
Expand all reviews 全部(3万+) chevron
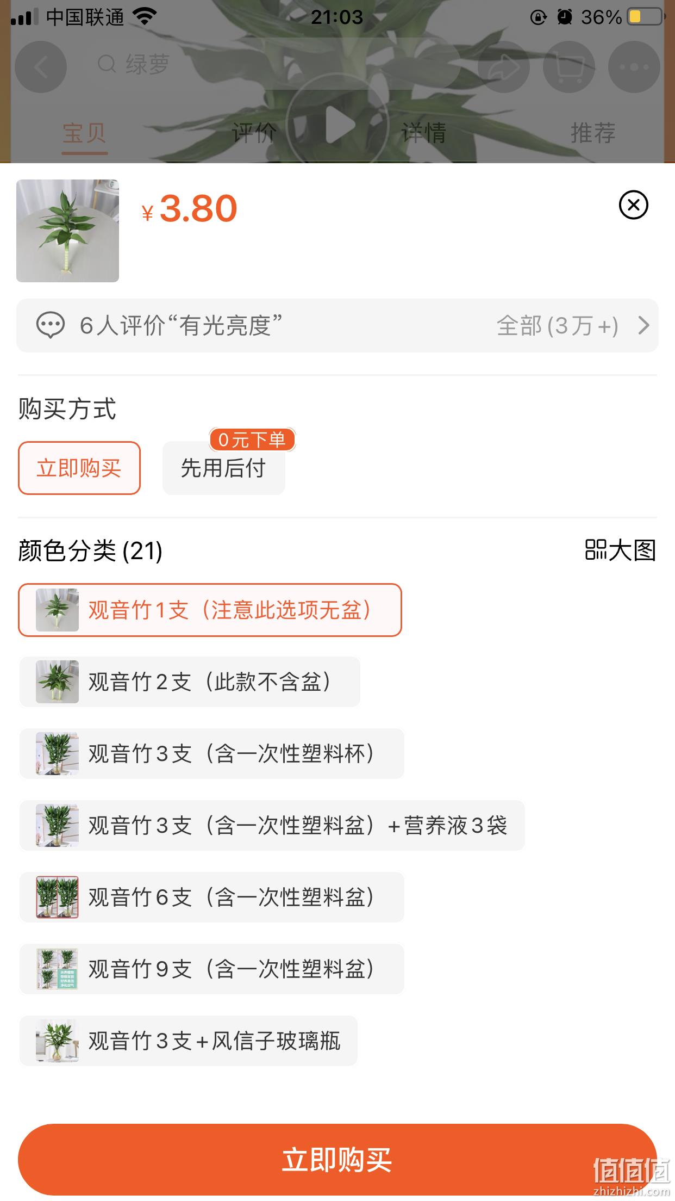coord(643,325)
